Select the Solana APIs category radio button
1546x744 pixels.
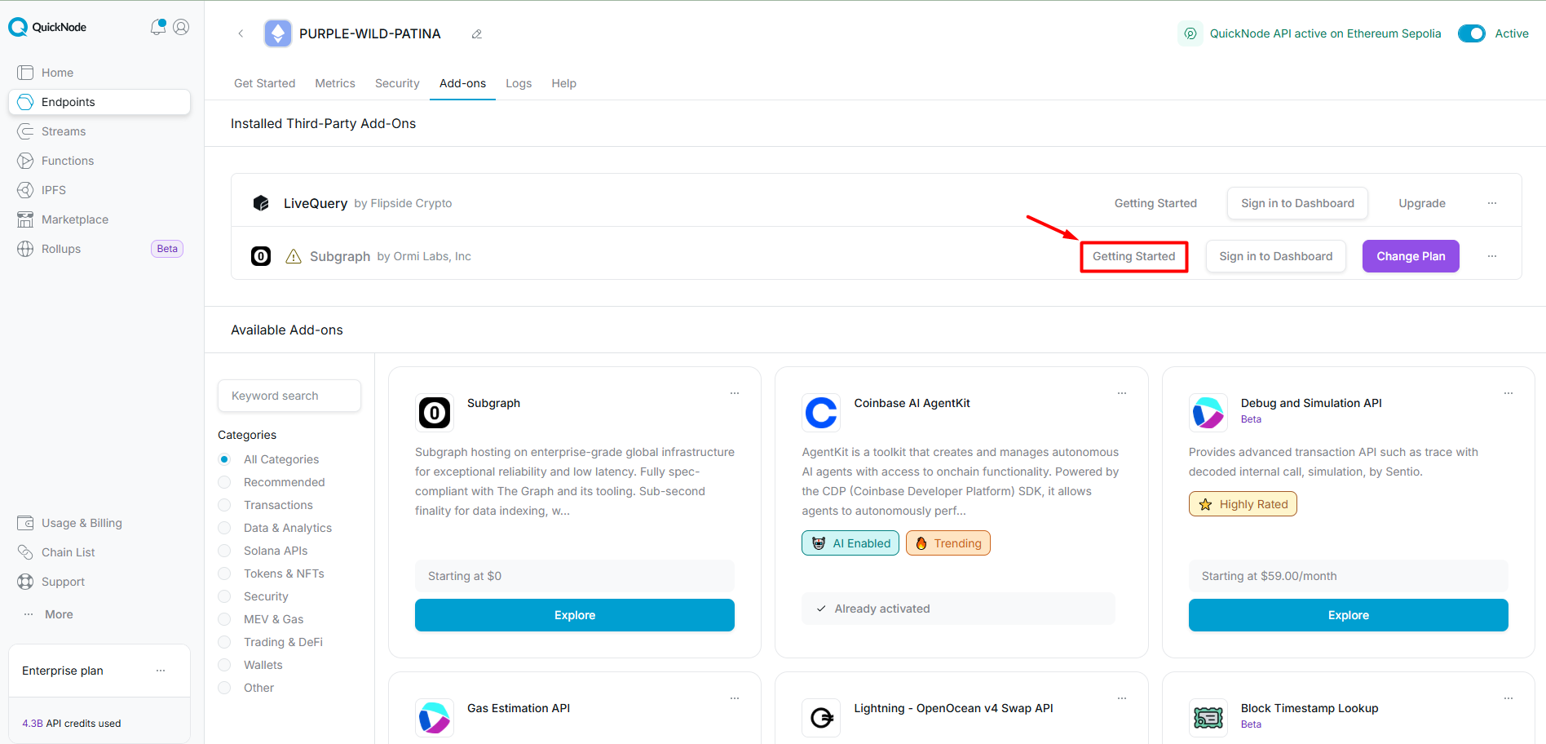224,551
